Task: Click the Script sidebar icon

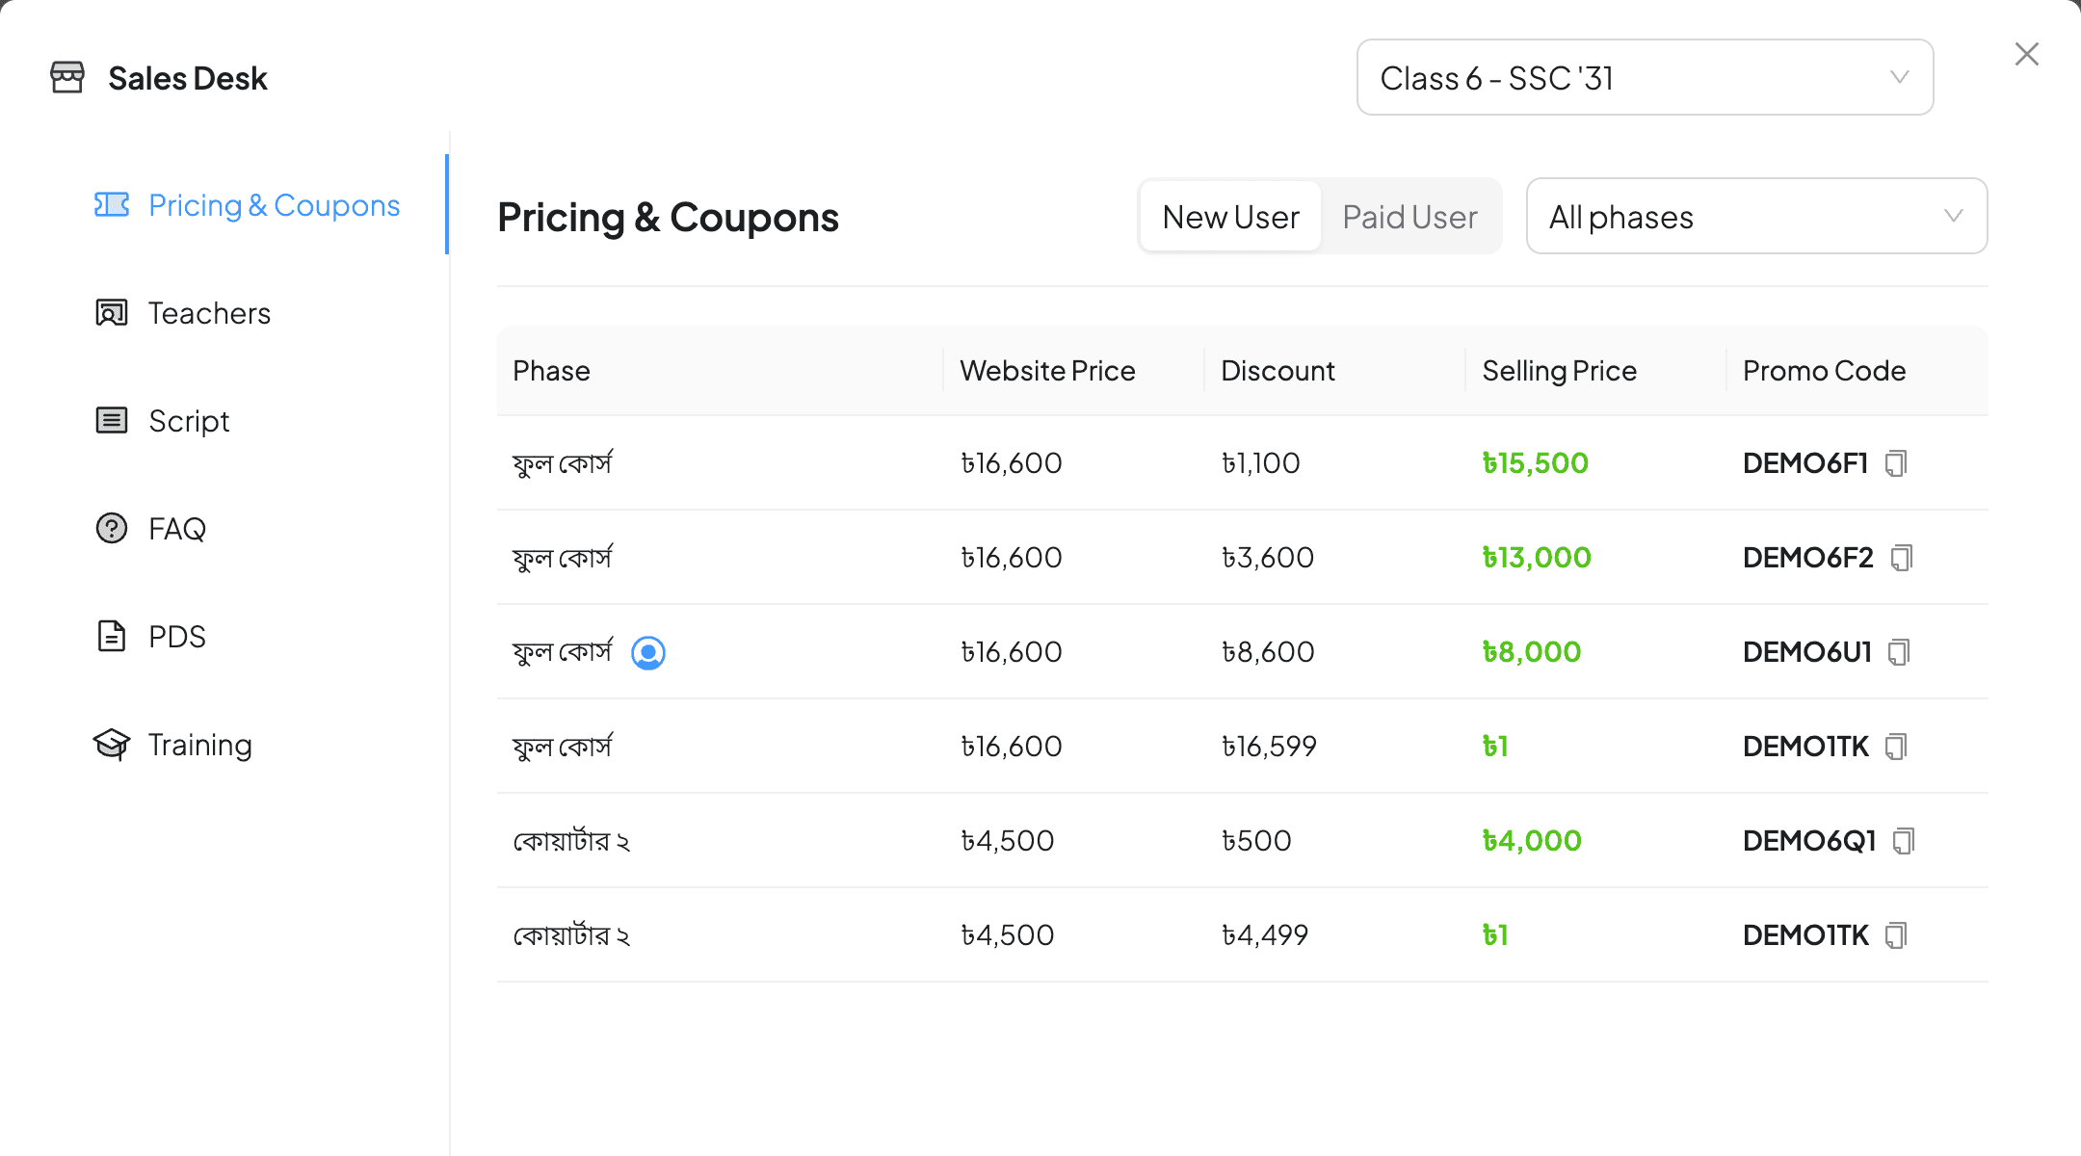Action: click(x=112, y=420)
